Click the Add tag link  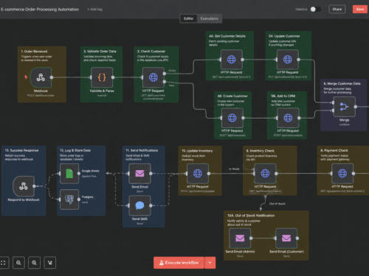click(94, 10)
